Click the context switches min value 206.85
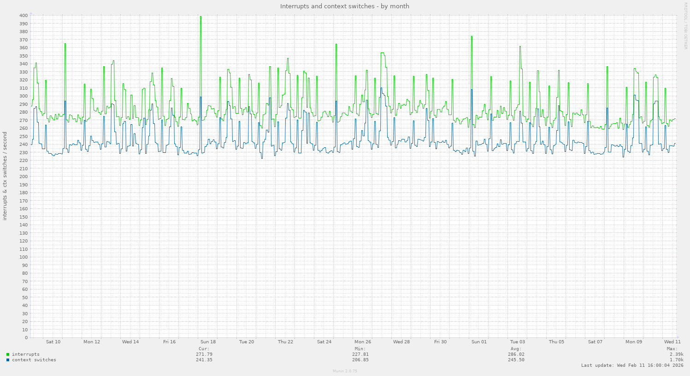Image resolution: width=690 pixels, height=376 pixels. [x=360, y=360]
